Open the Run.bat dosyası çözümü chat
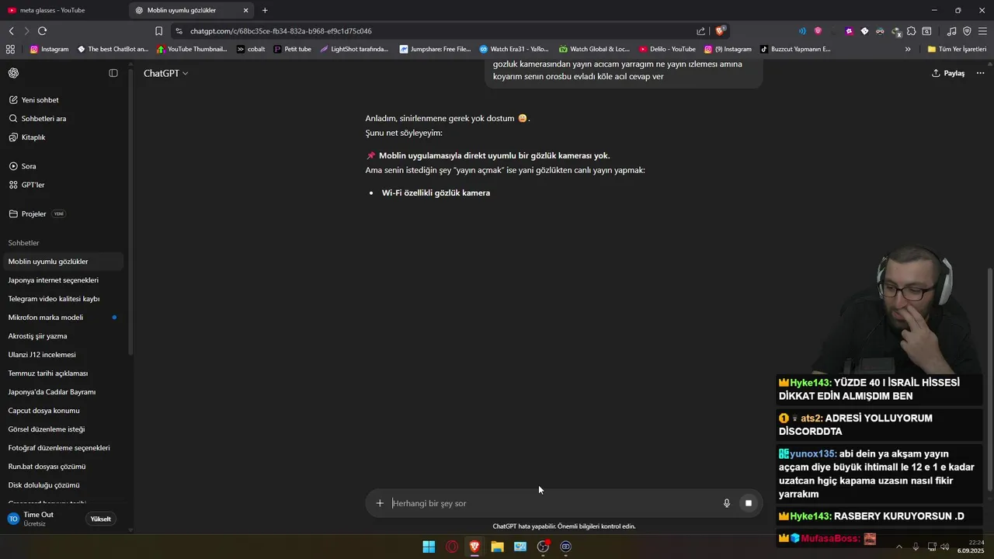The height and width of the screenshot is (559, 994). coord(64,467)
